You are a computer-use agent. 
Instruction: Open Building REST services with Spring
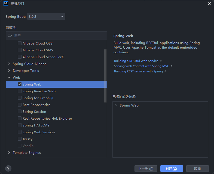click(x=138, y=71)
